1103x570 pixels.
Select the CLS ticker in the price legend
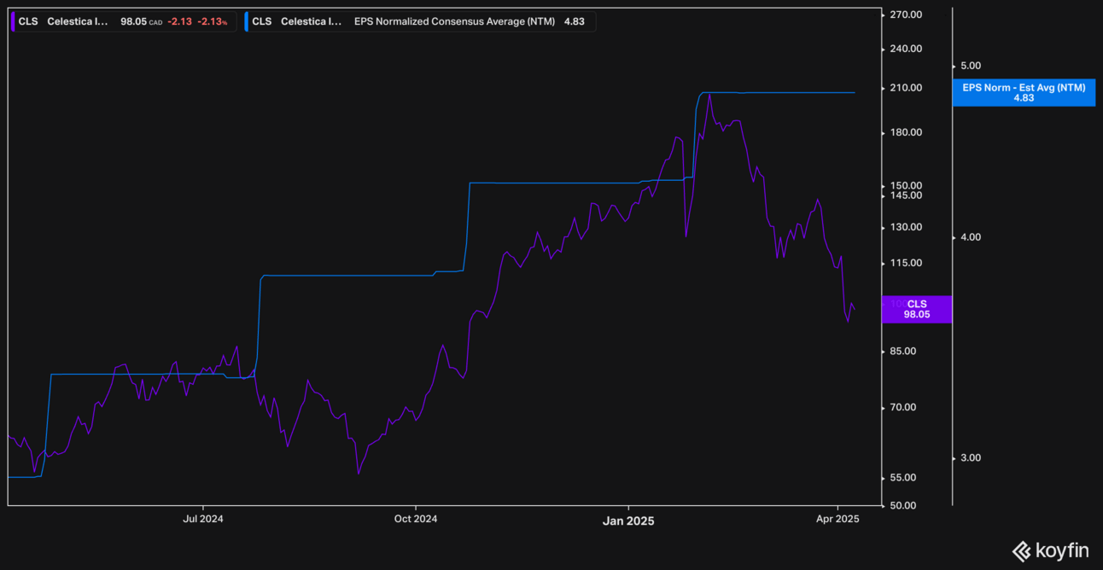[28, 22]
